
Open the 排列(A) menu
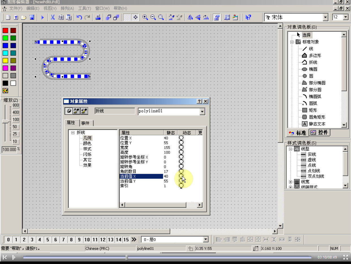coord(67,8)
